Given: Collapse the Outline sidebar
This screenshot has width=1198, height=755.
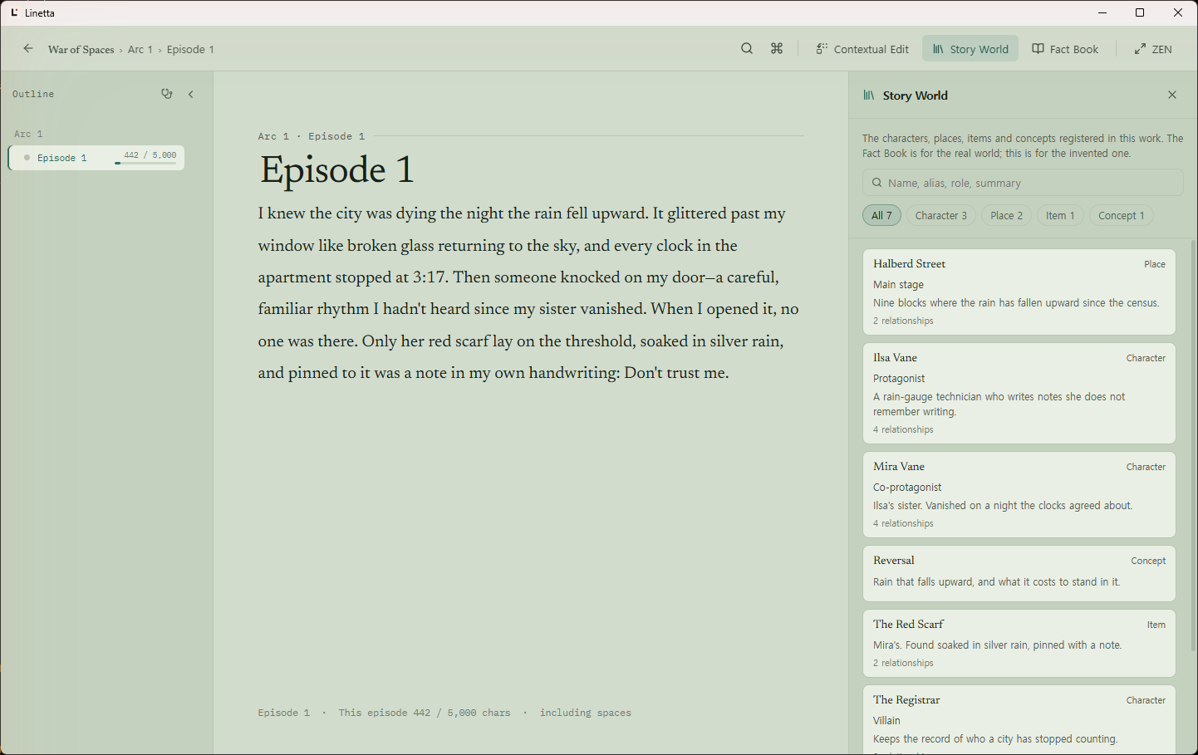Looking at the screenshot, I should click(x=191, y=94).
